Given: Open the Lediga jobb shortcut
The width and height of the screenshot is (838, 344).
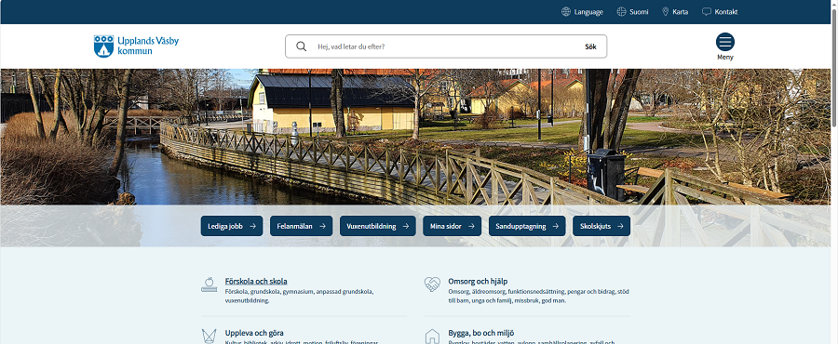Looking at the screenshot, I should pos(232,226).
